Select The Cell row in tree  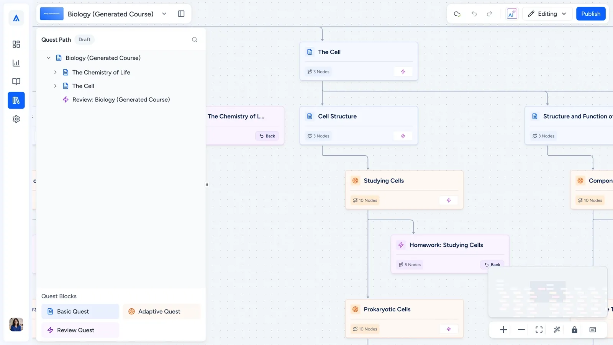(x=83, y=86)
